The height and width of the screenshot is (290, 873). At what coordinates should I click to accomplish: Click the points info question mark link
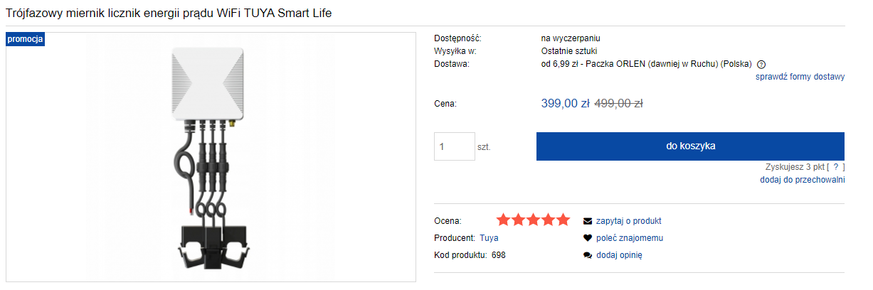835,166
